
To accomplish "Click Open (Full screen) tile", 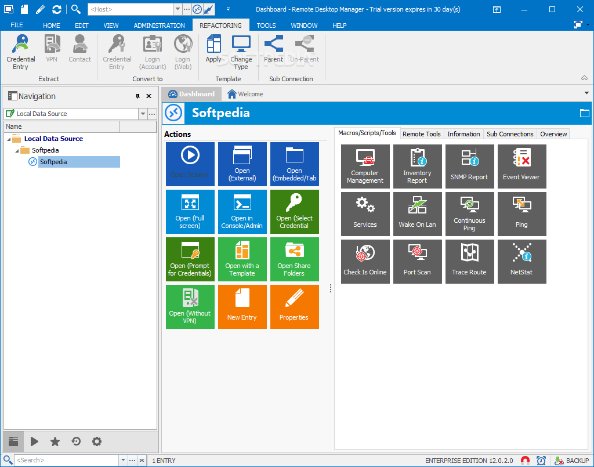I will pyautogui.click(x=190, y=212).
